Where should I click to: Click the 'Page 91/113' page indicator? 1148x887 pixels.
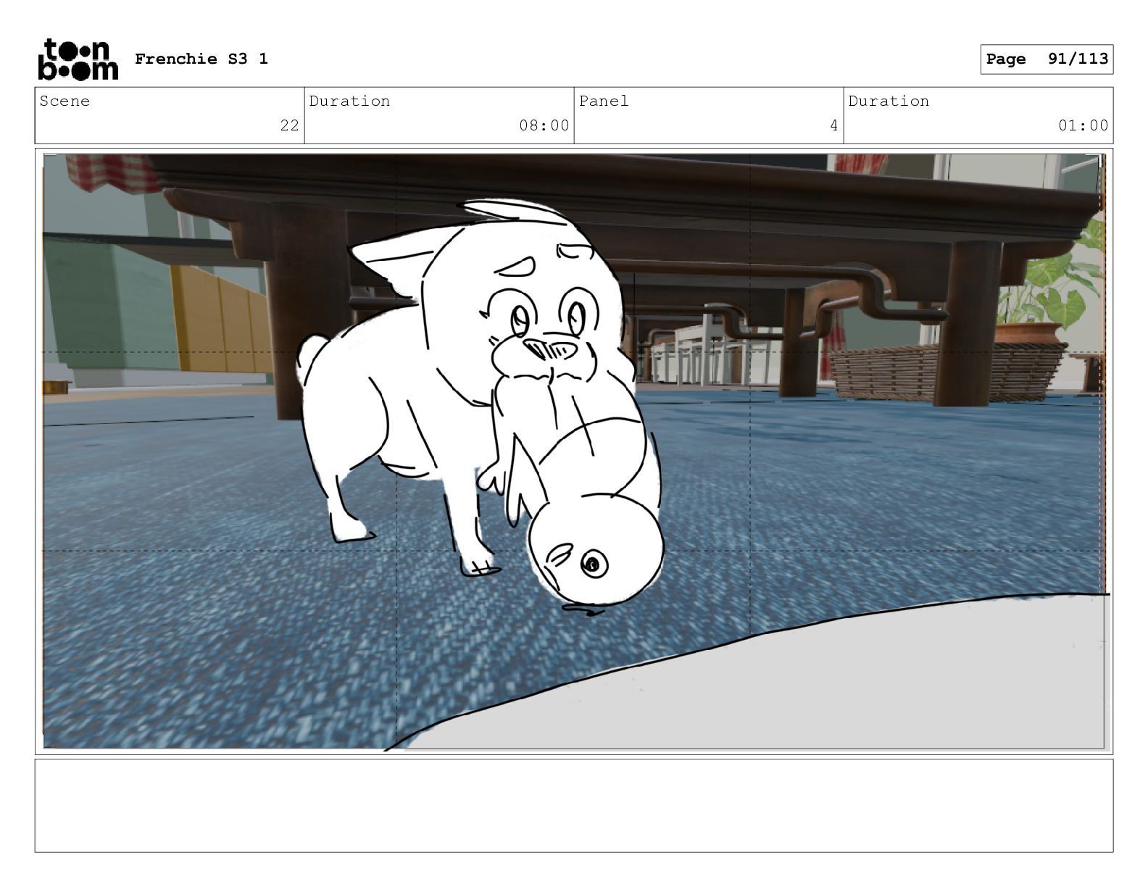[1047, 59]
